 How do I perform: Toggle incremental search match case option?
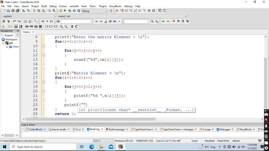point(114,21)
